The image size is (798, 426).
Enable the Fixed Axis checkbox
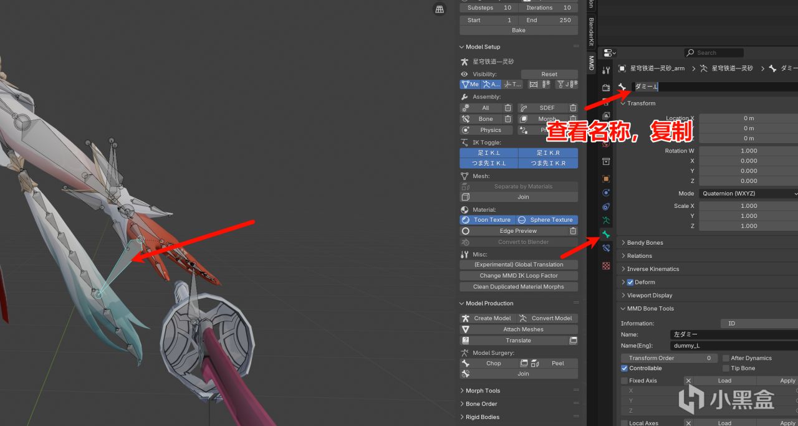(x=625, y=381)
